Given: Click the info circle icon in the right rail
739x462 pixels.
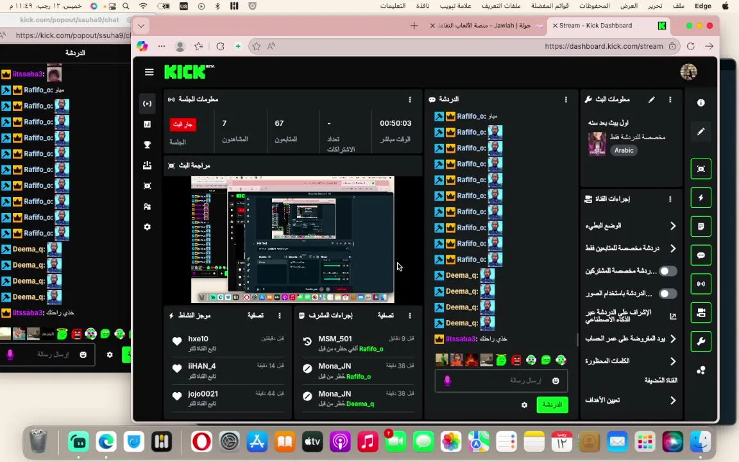Looking at the screenshot, I should [x=701, y=102].
